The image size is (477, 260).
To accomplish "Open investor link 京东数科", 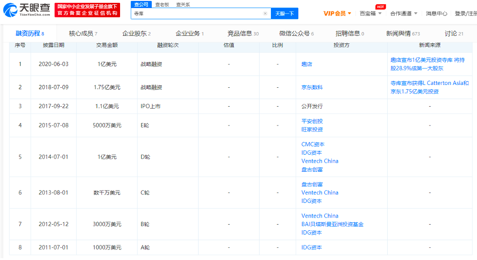I will [312, 87].
